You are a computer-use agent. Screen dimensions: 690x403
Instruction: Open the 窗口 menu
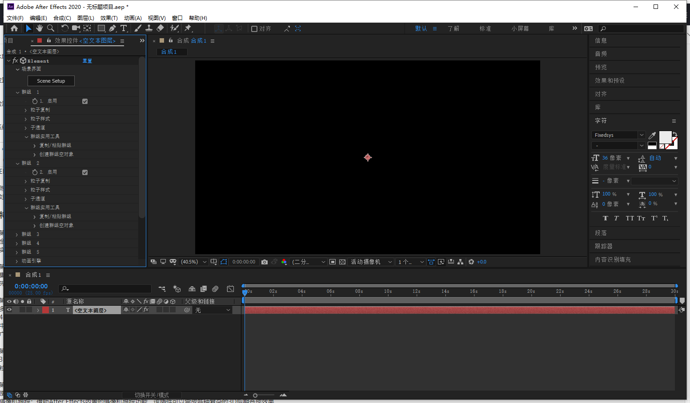point(177,18)
